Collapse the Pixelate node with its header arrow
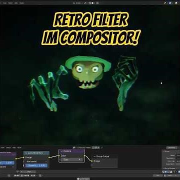 (62, 151)
